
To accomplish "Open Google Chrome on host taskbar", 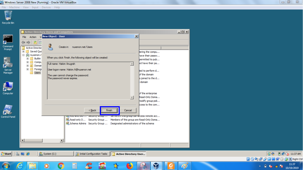I will (x=61, y=166).
